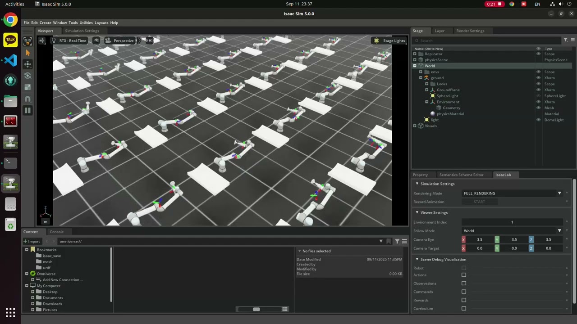This screenshot has height=324, width=577.
Task: Switch to the Layer tab
Action: [x=440, y=31]
